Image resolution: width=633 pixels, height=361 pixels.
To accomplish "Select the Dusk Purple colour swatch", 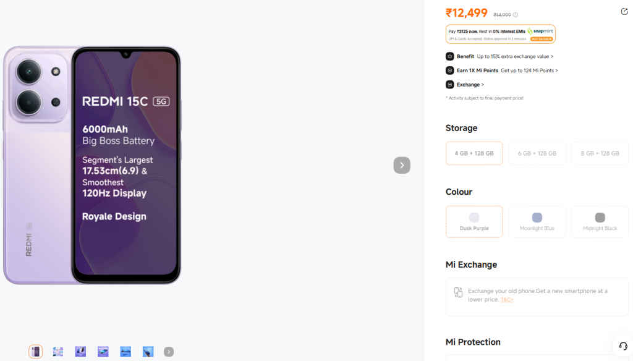I will coord(474,221).
